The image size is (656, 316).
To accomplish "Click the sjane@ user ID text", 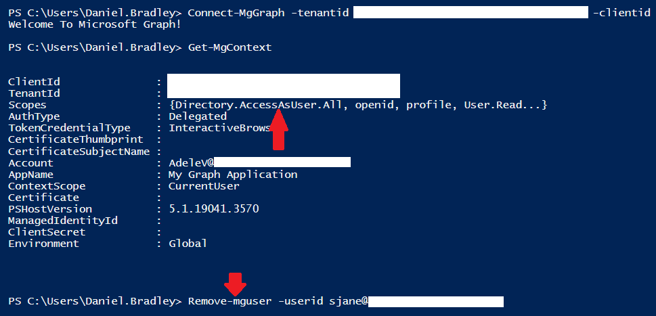I will coord(349,301).
